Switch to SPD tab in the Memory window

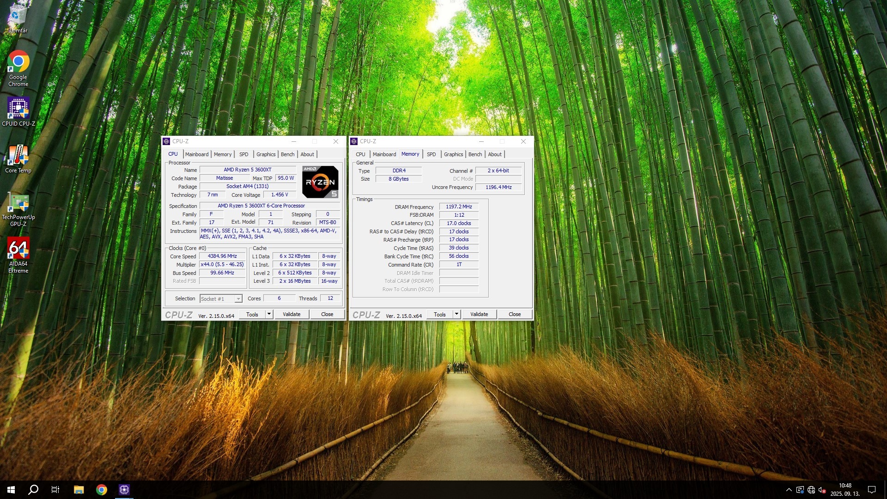tap(431, 154)
